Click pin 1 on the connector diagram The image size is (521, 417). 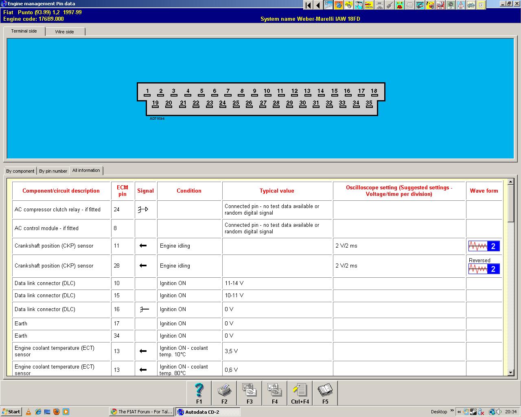[x=147, y=92]
